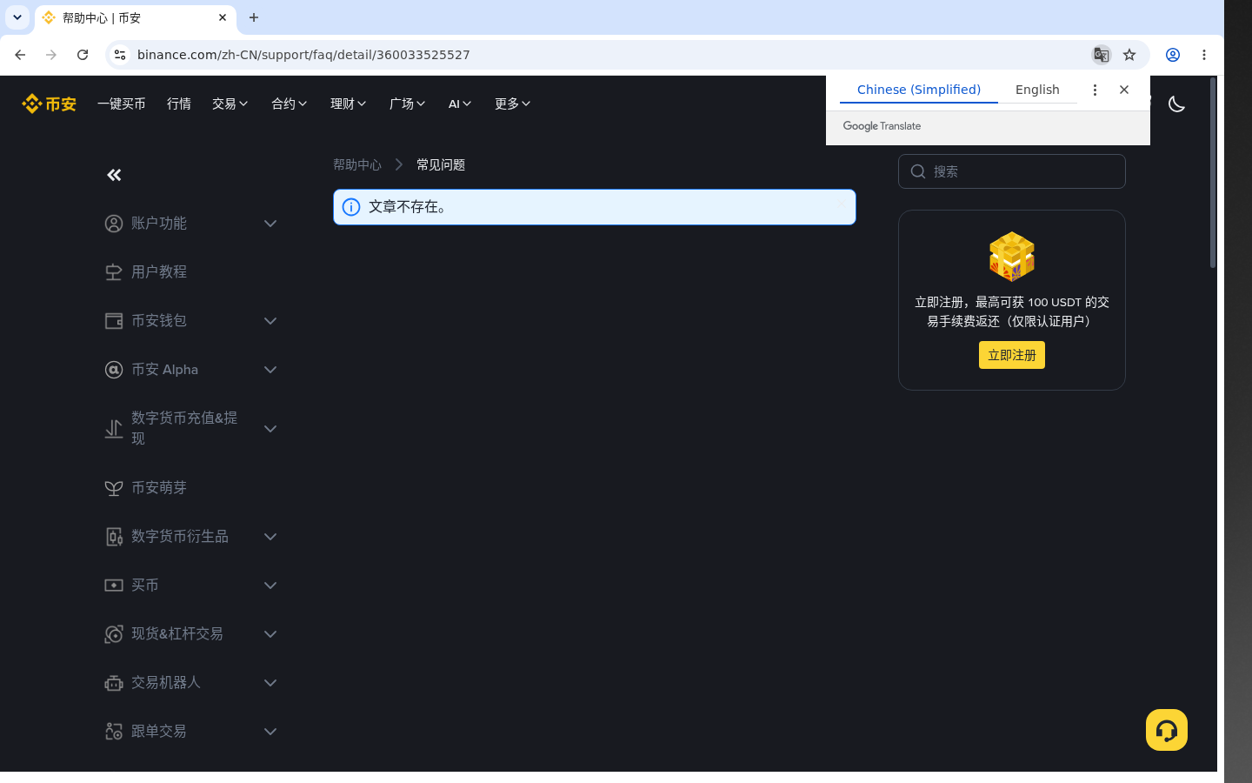Open translate options three-dot menu
This screenshot has height=783, width=1252.
click(x=1095, y=90)
